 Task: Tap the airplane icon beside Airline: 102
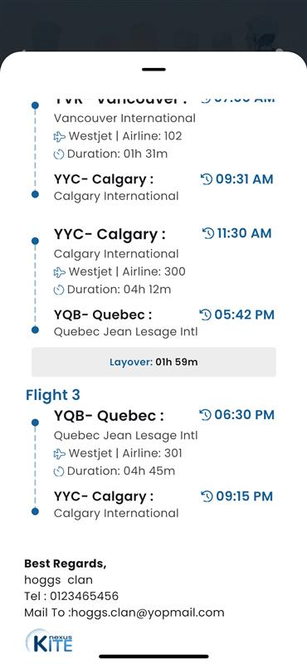pyautogui.click(x=60, y=136)
